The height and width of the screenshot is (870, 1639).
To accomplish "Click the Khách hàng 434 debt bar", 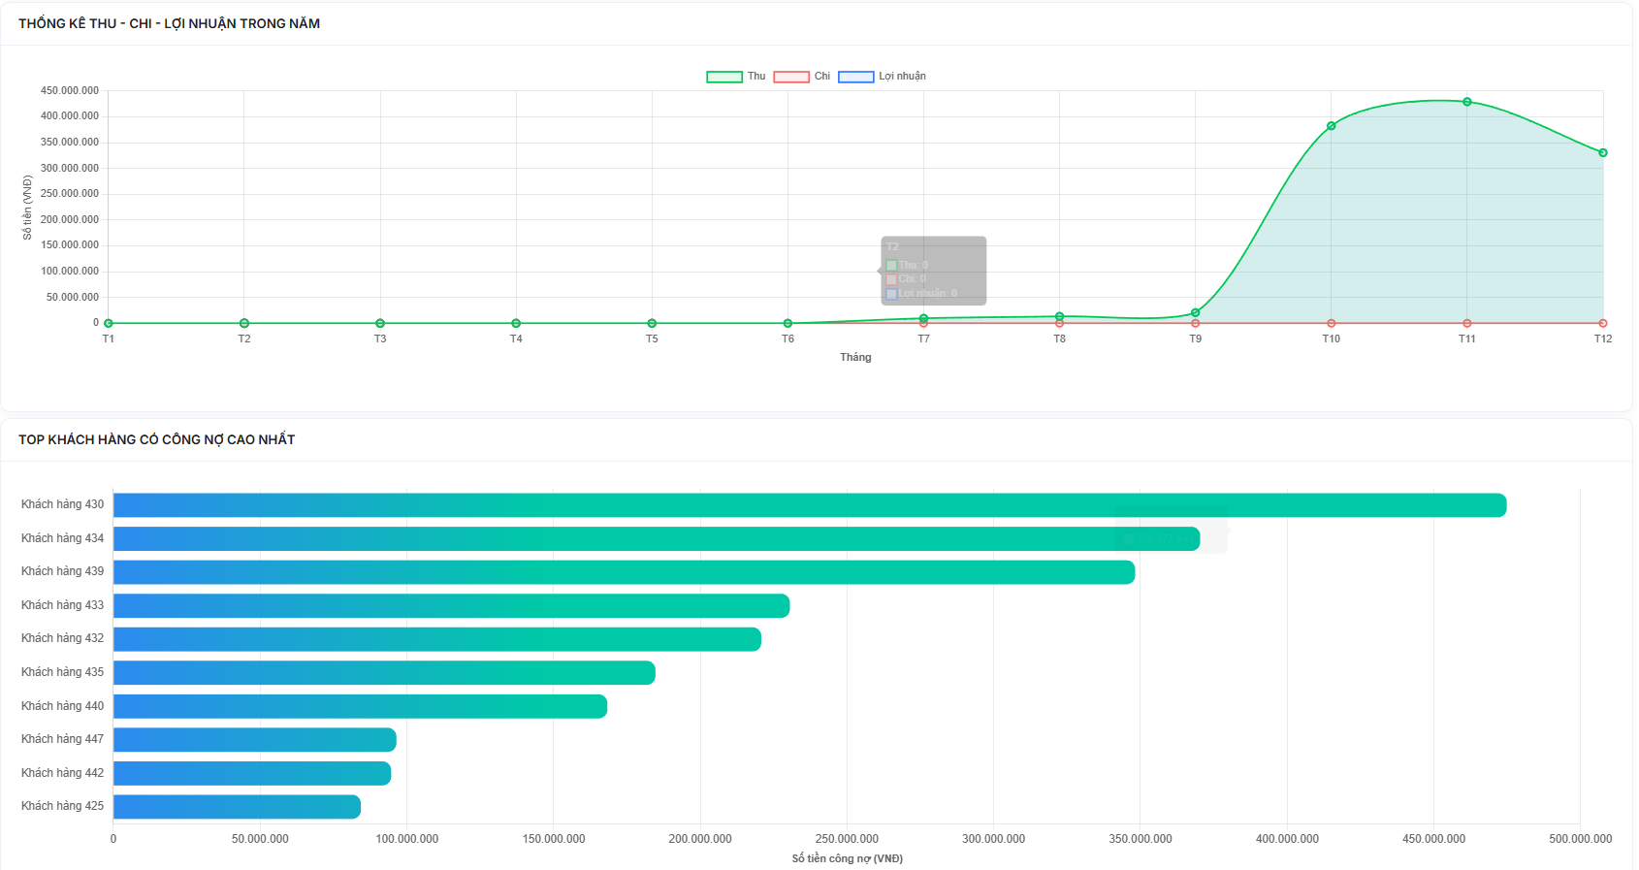I will coord(656,539).
